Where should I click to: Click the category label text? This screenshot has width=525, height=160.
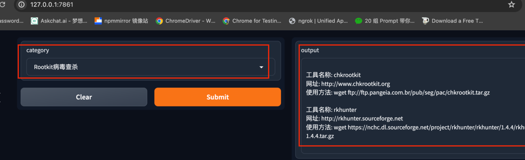[38, 51]
